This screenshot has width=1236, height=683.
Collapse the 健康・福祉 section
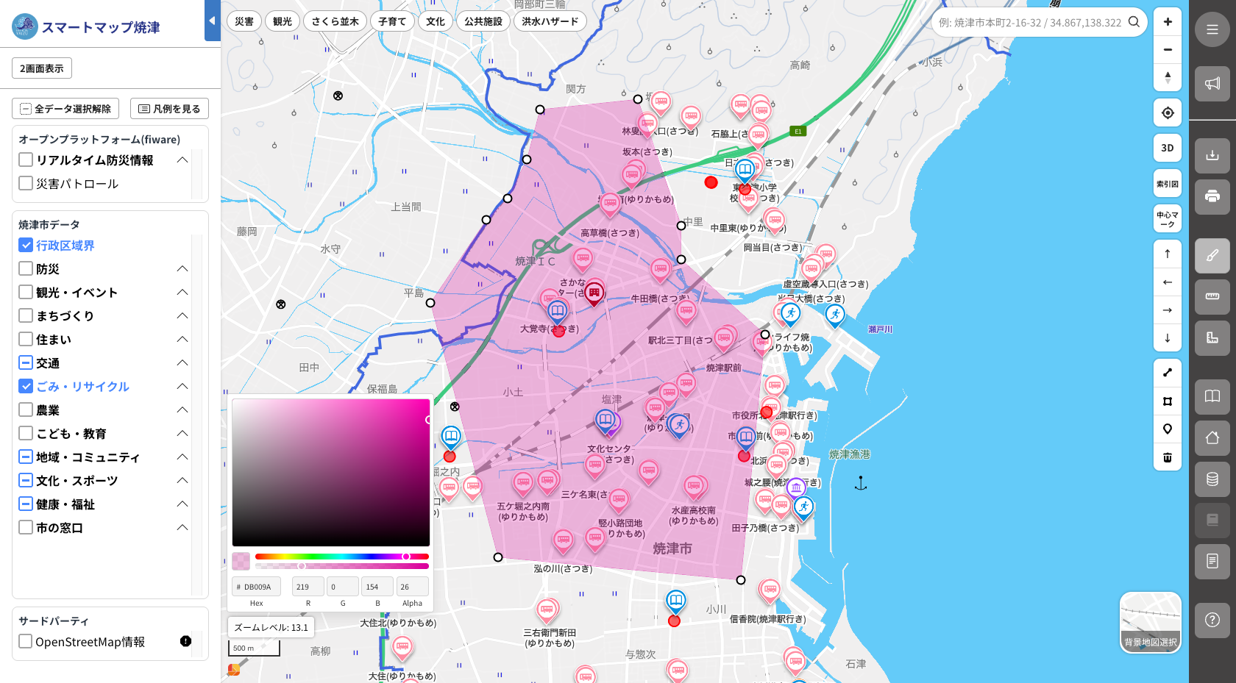pos(182,504)
